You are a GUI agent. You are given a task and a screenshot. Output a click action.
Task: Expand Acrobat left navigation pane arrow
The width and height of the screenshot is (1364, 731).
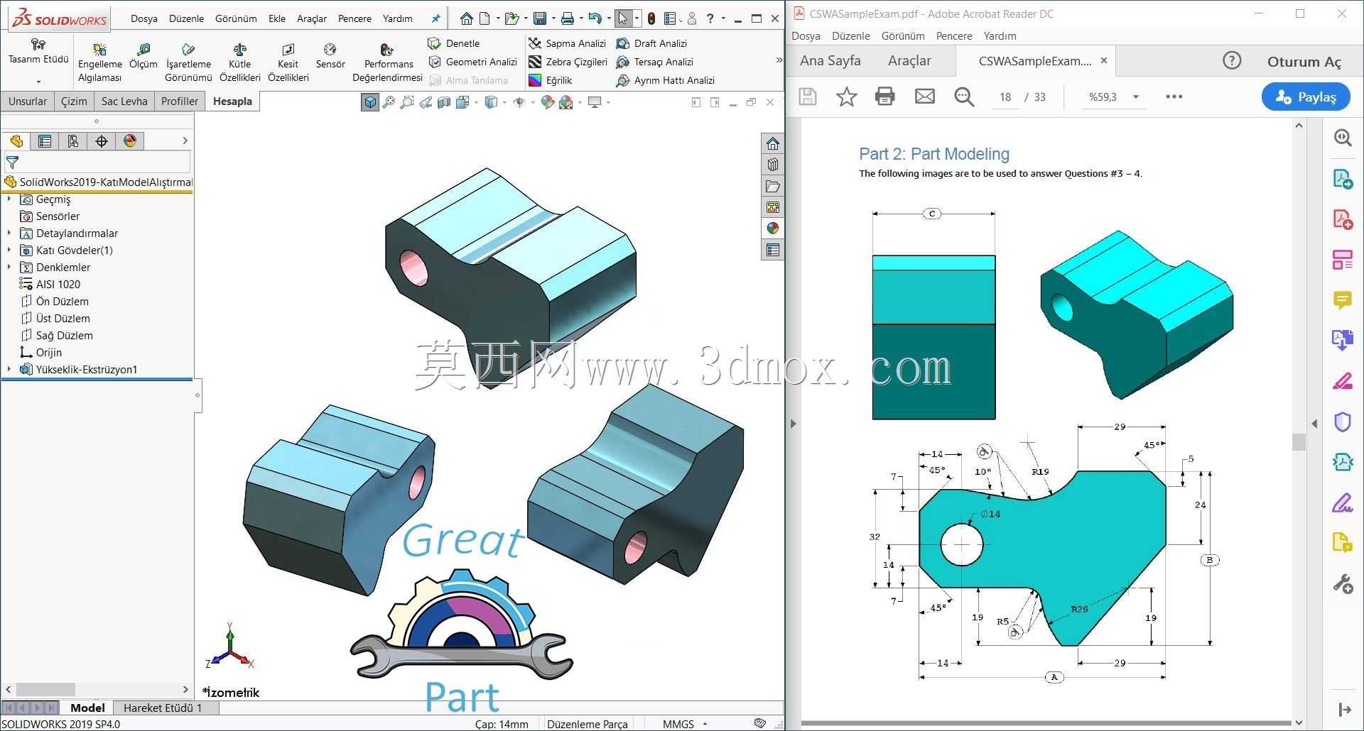click(794, 424)
